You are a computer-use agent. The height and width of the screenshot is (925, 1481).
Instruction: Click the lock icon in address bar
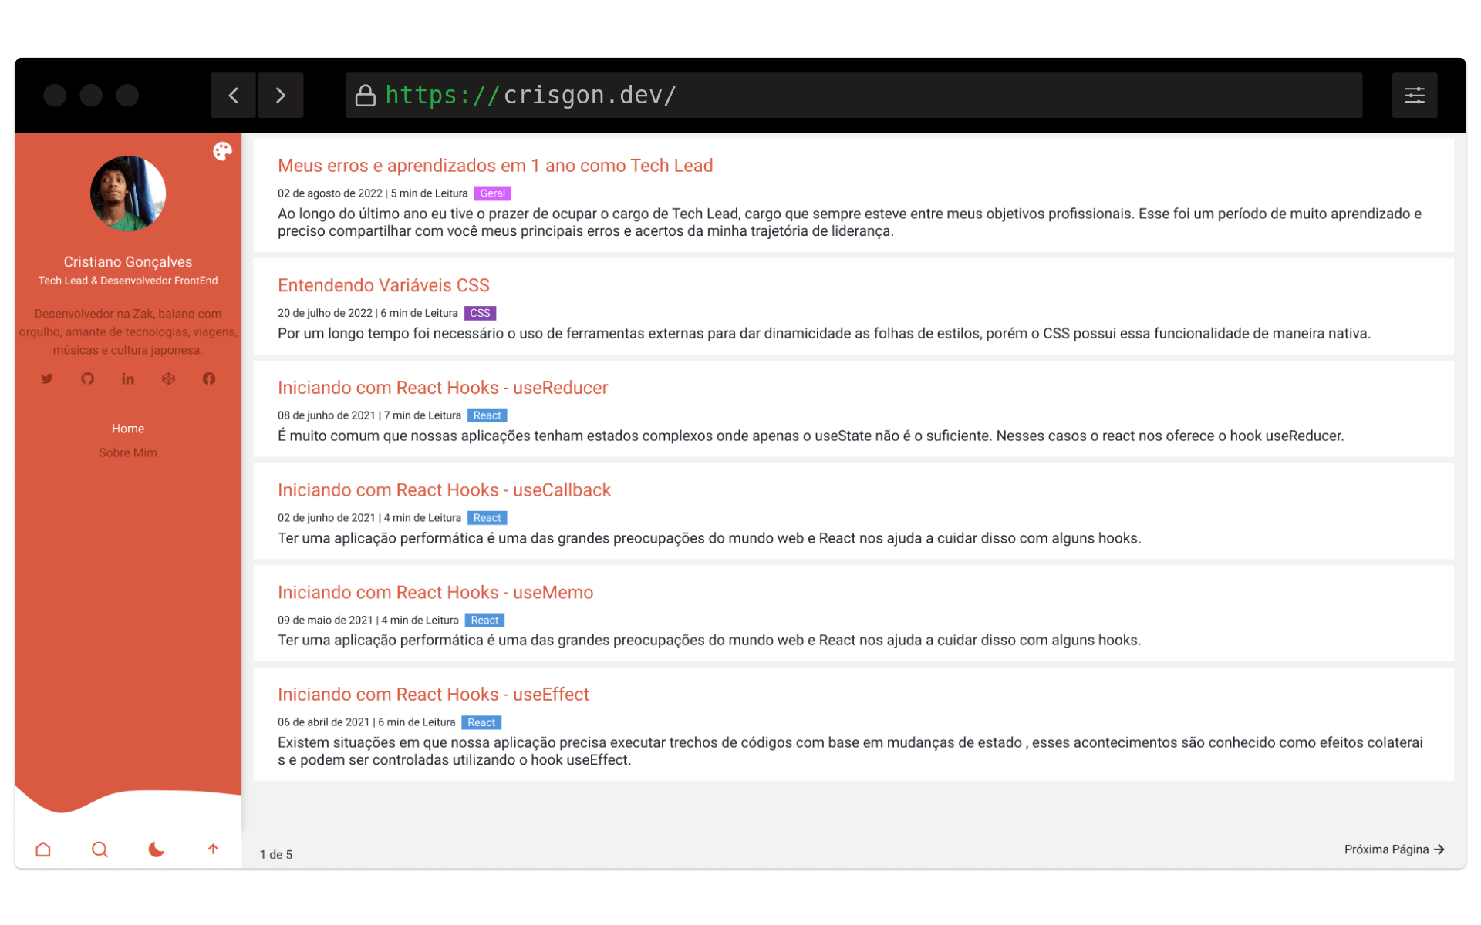(365, 96)
